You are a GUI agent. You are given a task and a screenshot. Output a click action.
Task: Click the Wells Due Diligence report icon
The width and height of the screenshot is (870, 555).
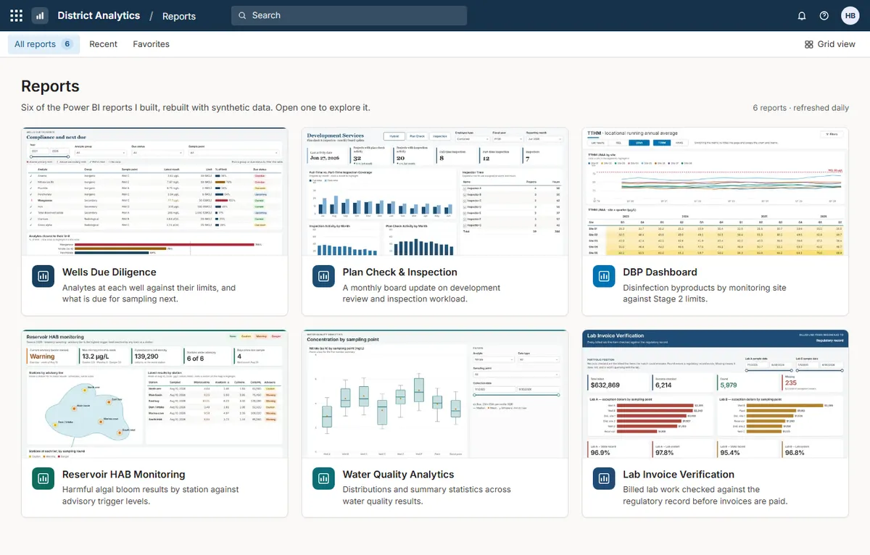tap(43, 275)
